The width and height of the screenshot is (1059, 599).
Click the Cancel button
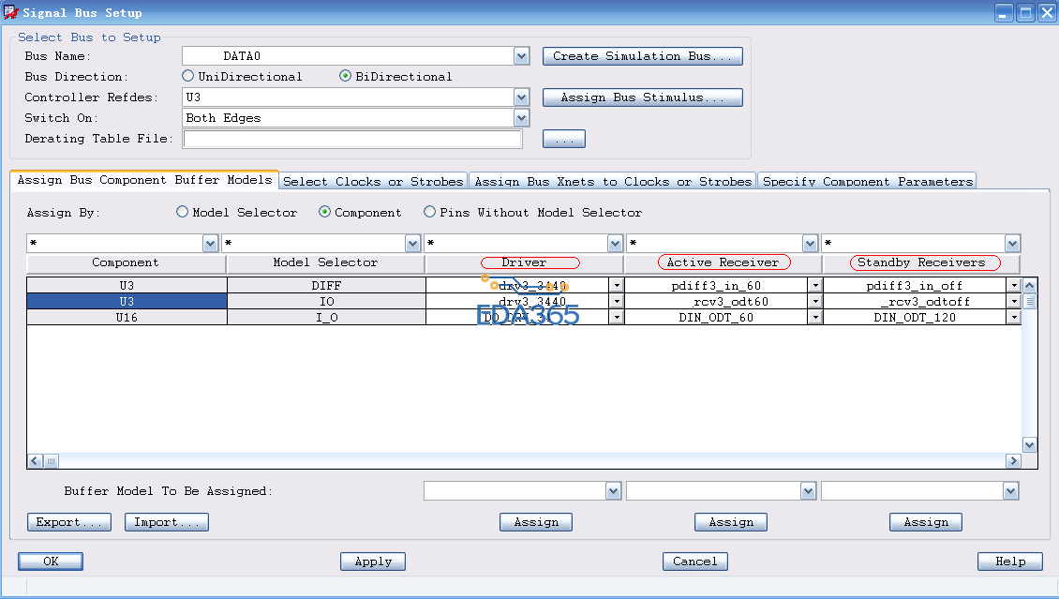[695, 562]
